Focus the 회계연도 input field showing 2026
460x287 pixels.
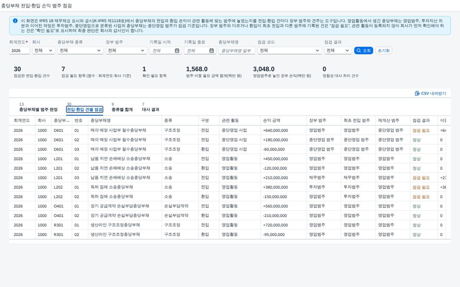(x=20, y=51)
